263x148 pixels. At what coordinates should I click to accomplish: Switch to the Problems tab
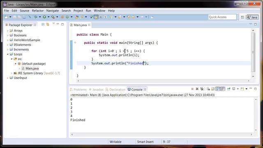(x=78, y=90)
